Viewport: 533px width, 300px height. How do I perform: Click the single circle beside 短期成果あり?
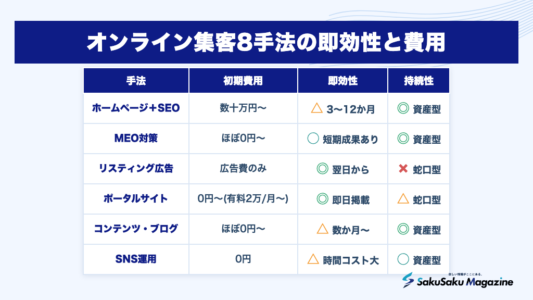pyautogui.click(x=313, y=138)
